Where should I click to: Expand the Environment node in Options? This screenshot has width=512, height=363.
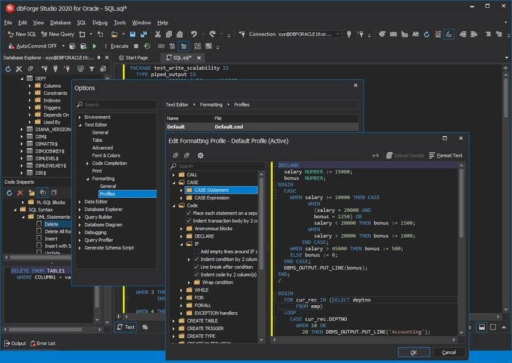pos(80,117)
